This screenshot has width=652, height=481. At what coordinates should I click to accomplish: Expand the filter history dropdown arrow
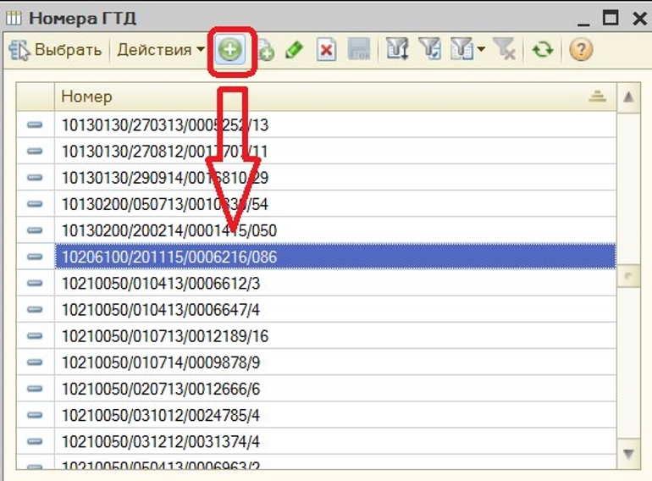click(x=480, y=51)
